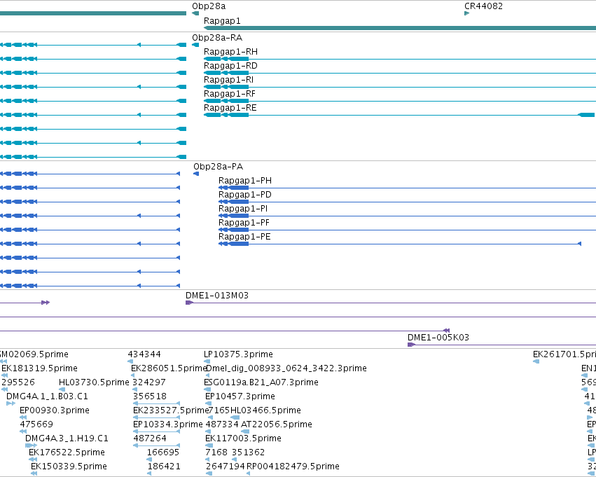Click the Obp28a-PA protein label
596x477 pixels.
coord(219,167)
